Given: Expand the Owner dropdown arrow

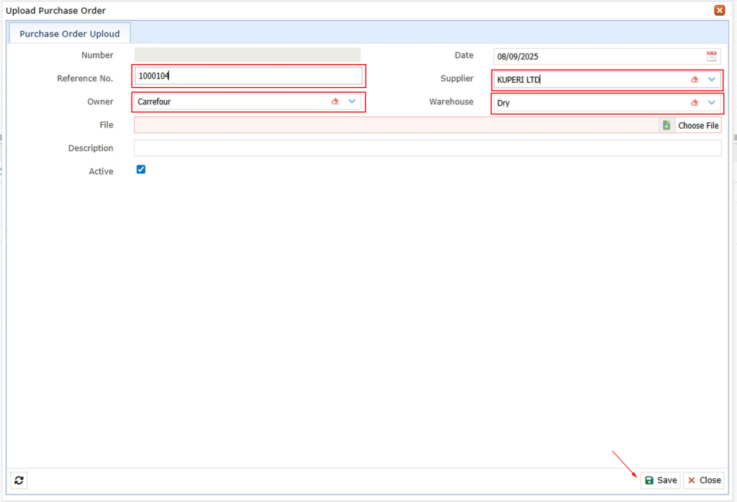Looking at the screenshot, I should 352,101.
